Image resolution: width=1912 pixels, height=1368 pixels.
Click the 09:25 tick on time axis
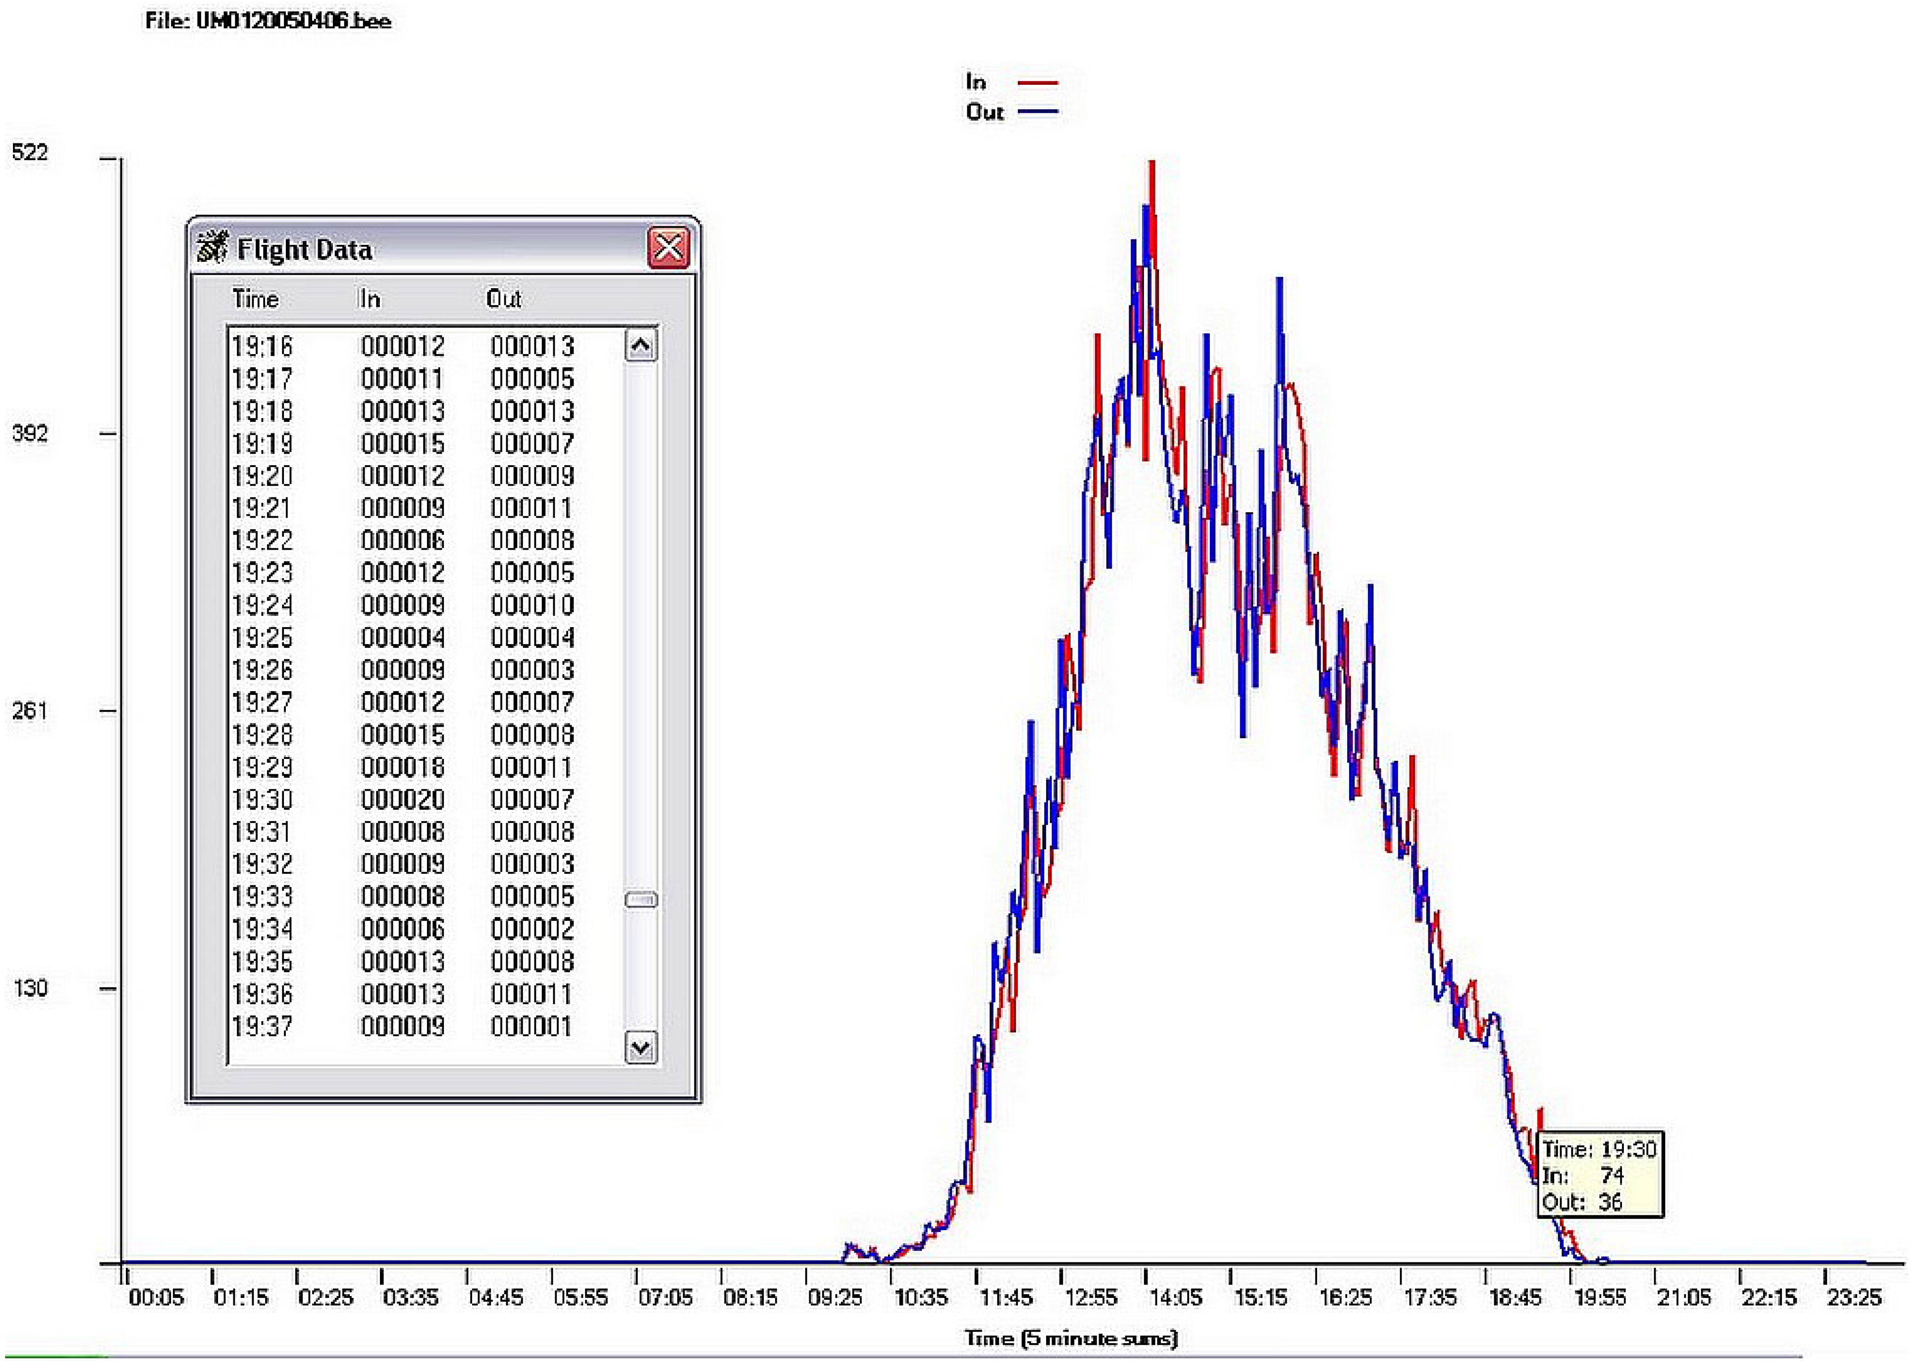coord(835,1298)
